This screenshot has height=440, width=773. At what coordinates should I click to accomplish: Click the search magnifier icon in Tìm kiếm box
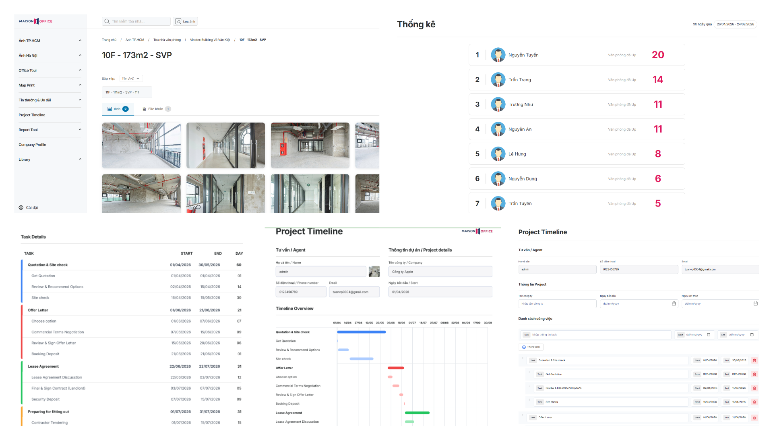pyautogui.click(x=107, y=22)
